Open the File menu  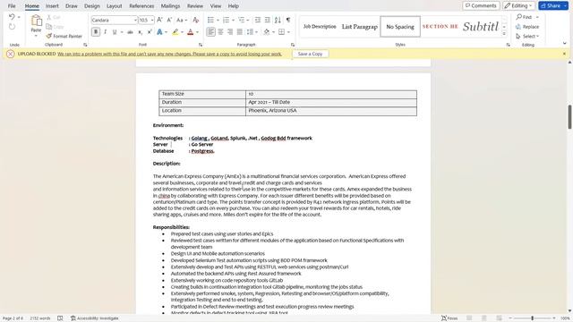(12, 6)
